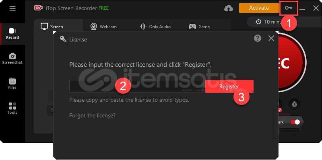Image resolution: width=322 pixels, height=160 pixels.
Task: Click the timer stopwatch icon
Action: tap(295, 104)
